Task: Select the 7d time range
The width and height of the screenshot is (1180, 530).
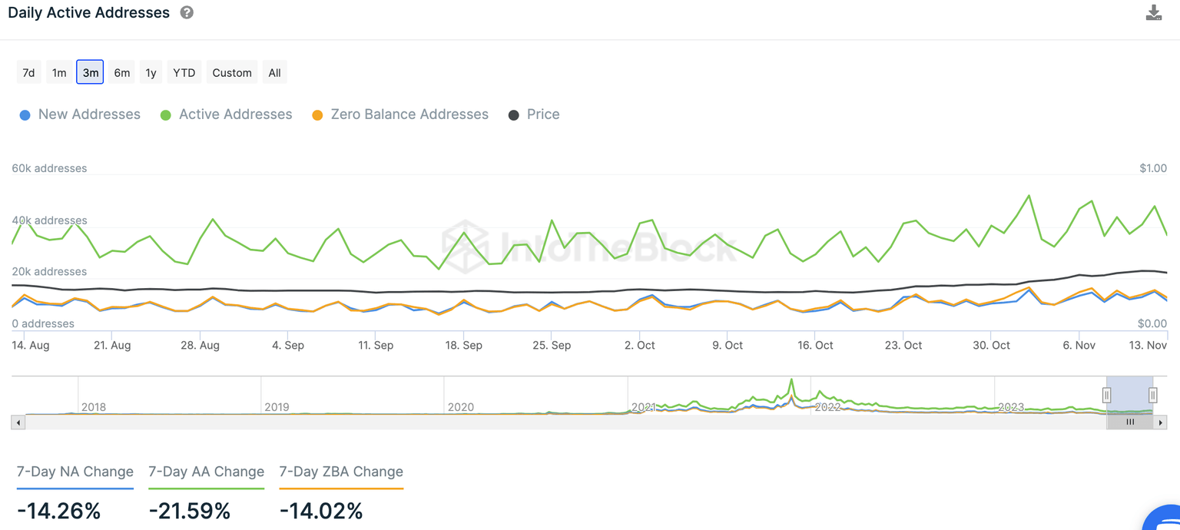Action: pyautogui.click(x=28, y=73)
